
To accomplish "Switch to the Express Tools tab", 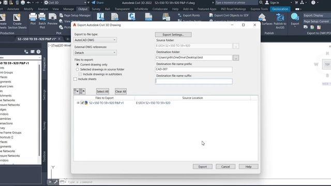I will click(259, 9).
